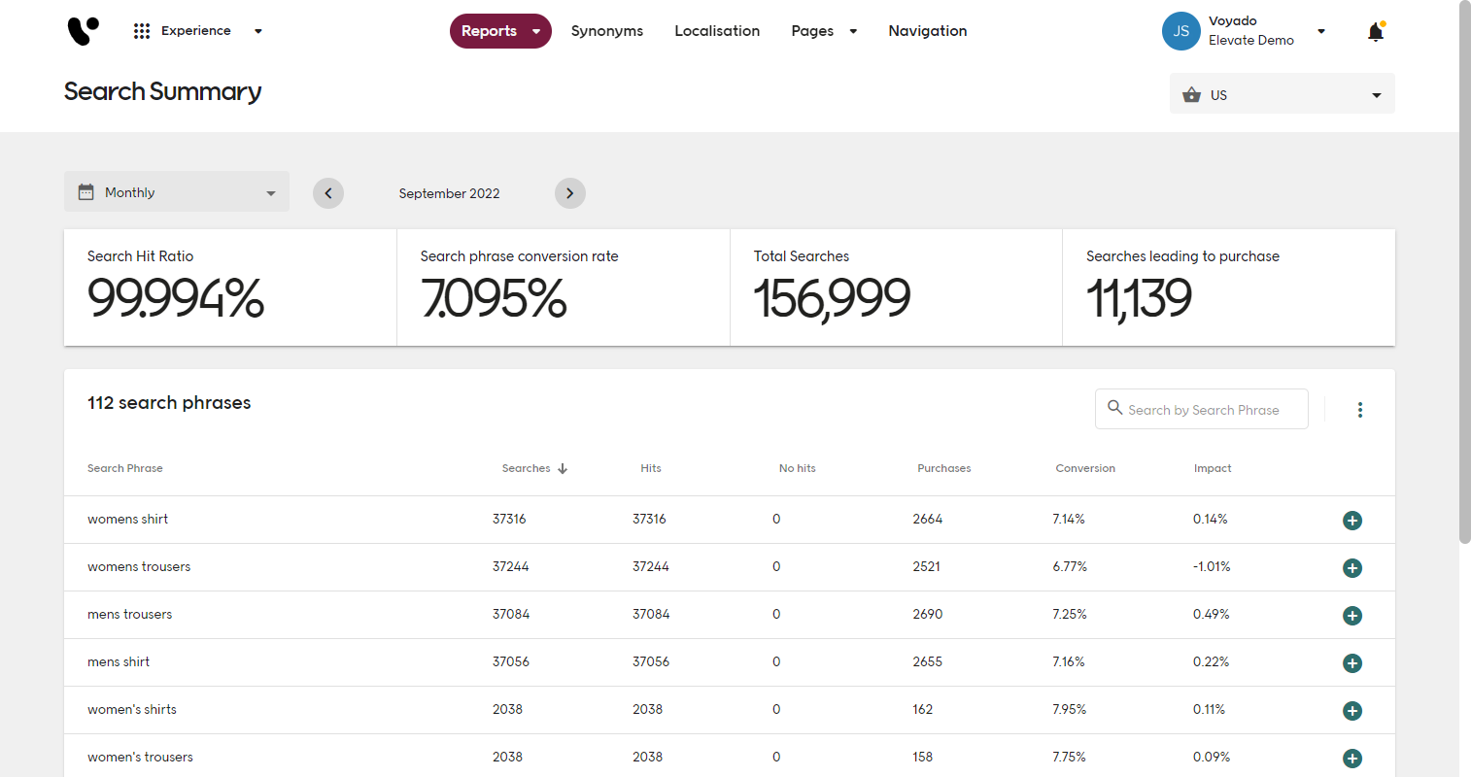Click the calendar icon in Monthly selector

pyautogui.click(x=86, y=192)
